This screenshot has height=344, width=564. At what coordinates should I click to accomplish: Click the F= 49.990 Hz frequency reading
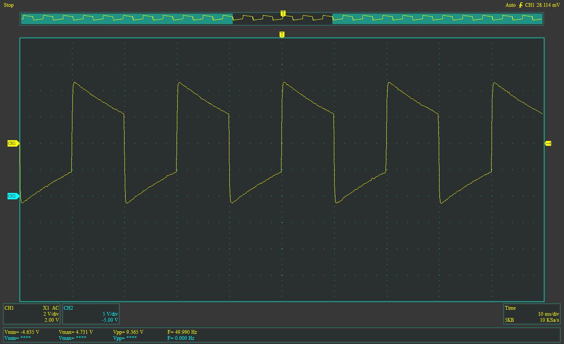(x=182, y=332)
